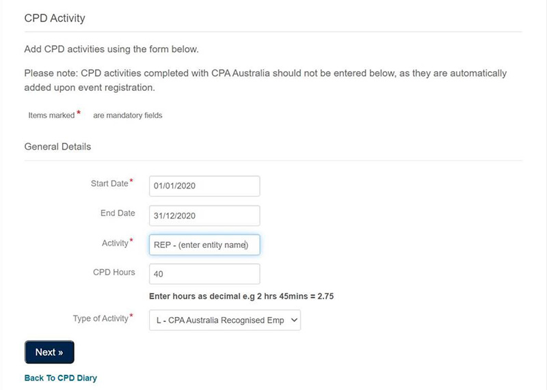Click the CPD Hours label

click(x=114, y=273)
